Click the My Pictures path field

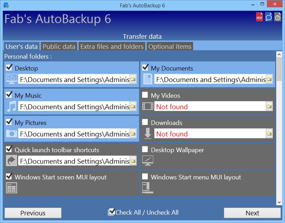tap(74, 133)
